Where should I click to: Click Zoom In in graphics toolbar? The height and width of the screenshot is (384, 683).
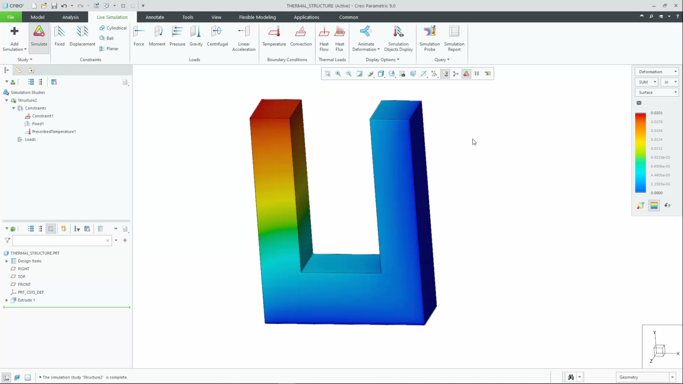point(338,74)
